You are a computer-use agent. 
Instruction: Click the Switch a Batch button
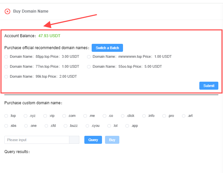[x=107, y=48]
